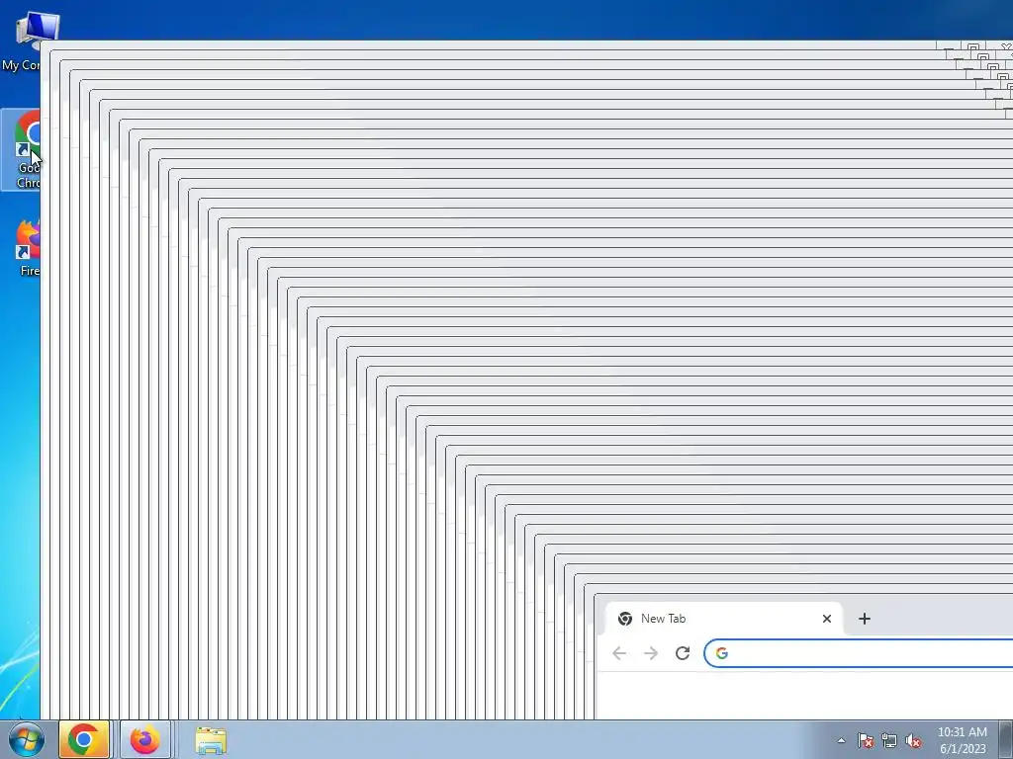Screen dimensions: 1013x759
Task: Open the network status tray icon
Action: (x=889, y=740)
